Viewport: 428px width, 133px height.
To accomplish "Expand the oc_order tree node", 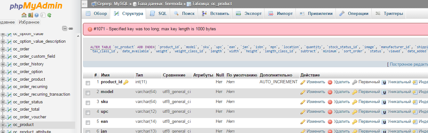I will click(x=3, y=49).
